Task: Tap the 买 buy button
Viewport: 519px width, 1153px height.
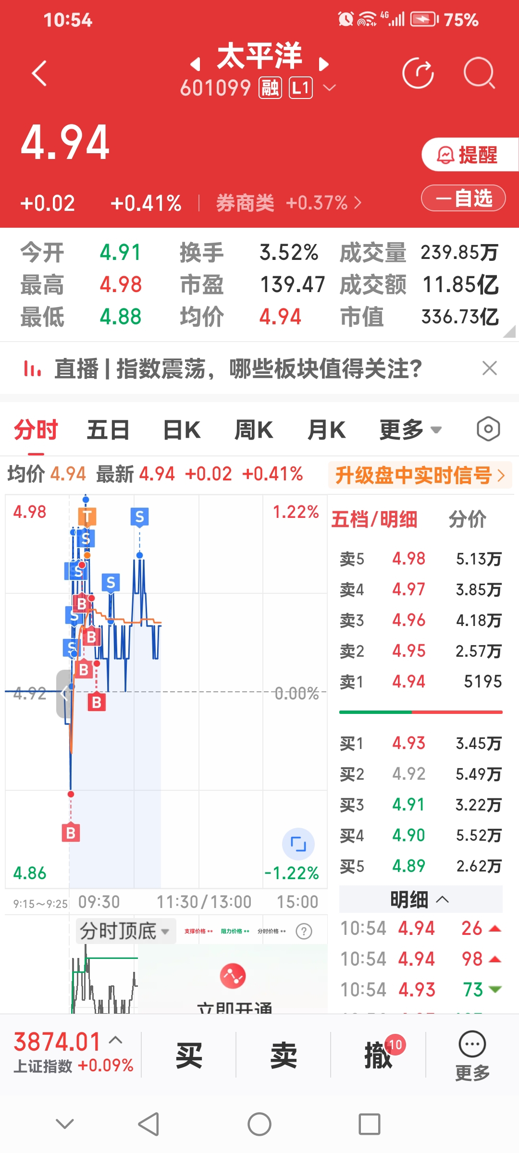Action: point(189,1055)
